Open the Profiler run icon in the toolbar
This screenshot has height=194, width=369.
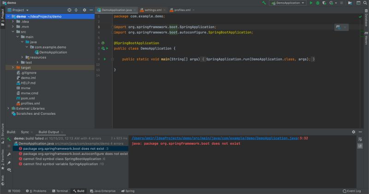(331, 3)
